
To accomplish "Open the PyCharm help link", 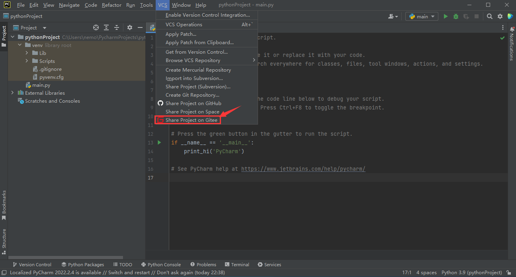I will pos(303,169).
